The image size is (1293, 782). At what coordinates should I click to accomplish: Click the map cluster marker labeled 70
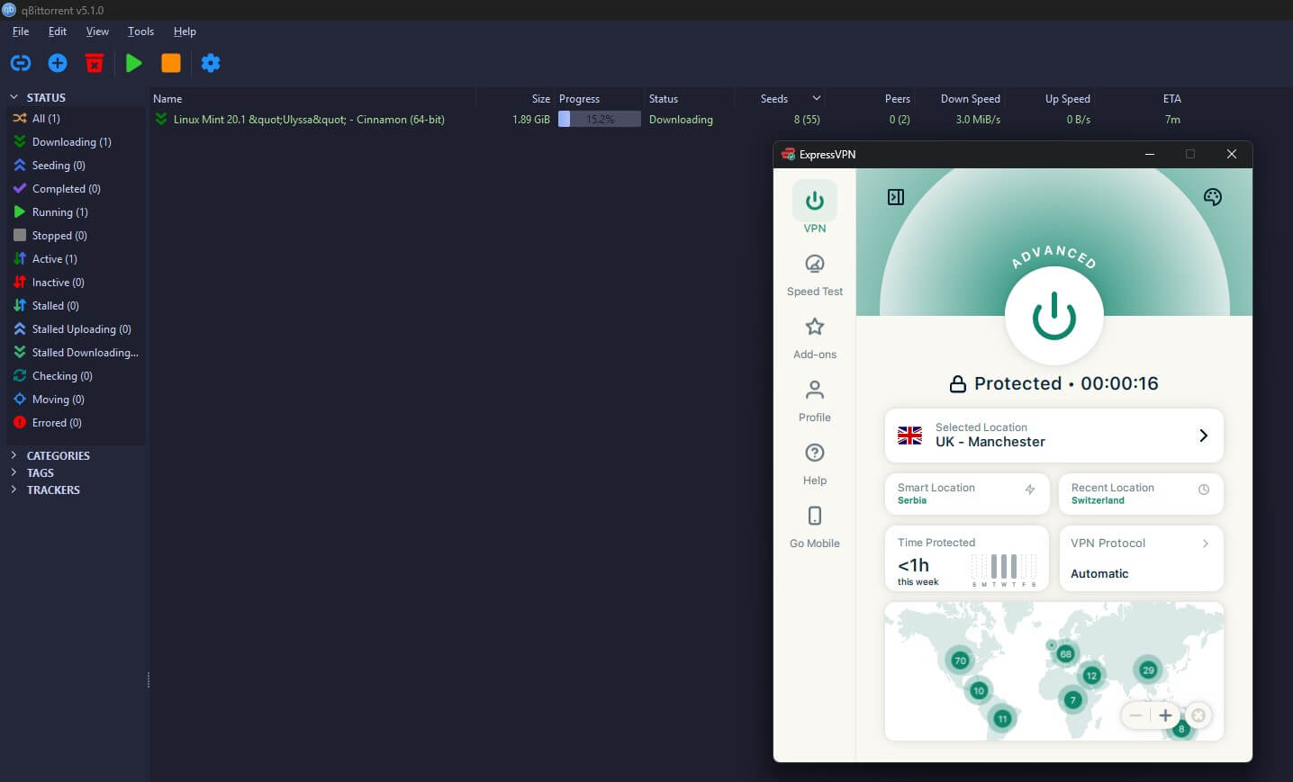pos(960,661)
